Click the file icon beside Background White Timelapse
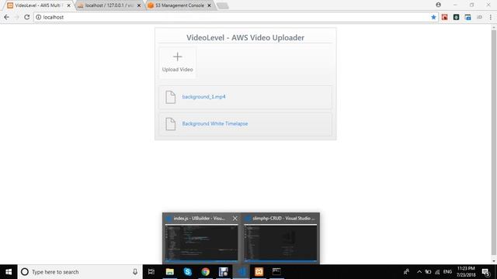This screenshot has width=497, height=279. 170,124
